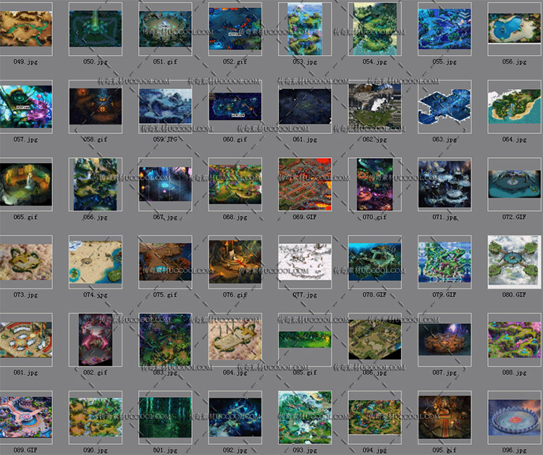Click the 091.jpg green jungle thumbnail
The width and height of the screenshot is (543, 455).
[165, 417]
